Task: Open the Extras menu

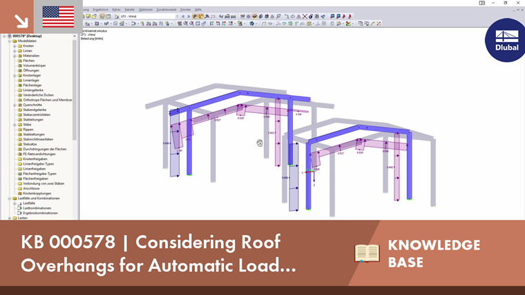Action: (x=116, y=10)
